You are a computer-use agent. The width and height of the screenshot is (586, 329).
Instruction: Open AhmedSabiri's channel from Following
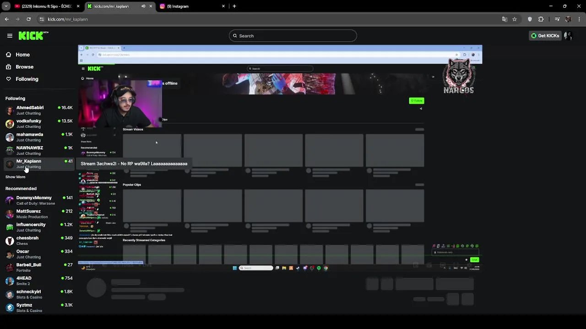39,110
